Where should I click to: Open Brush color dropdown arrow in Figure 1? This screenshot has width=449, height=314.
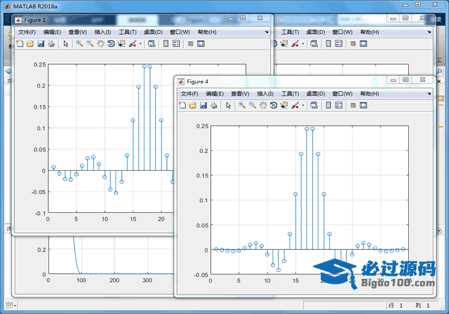coord(140,44)
